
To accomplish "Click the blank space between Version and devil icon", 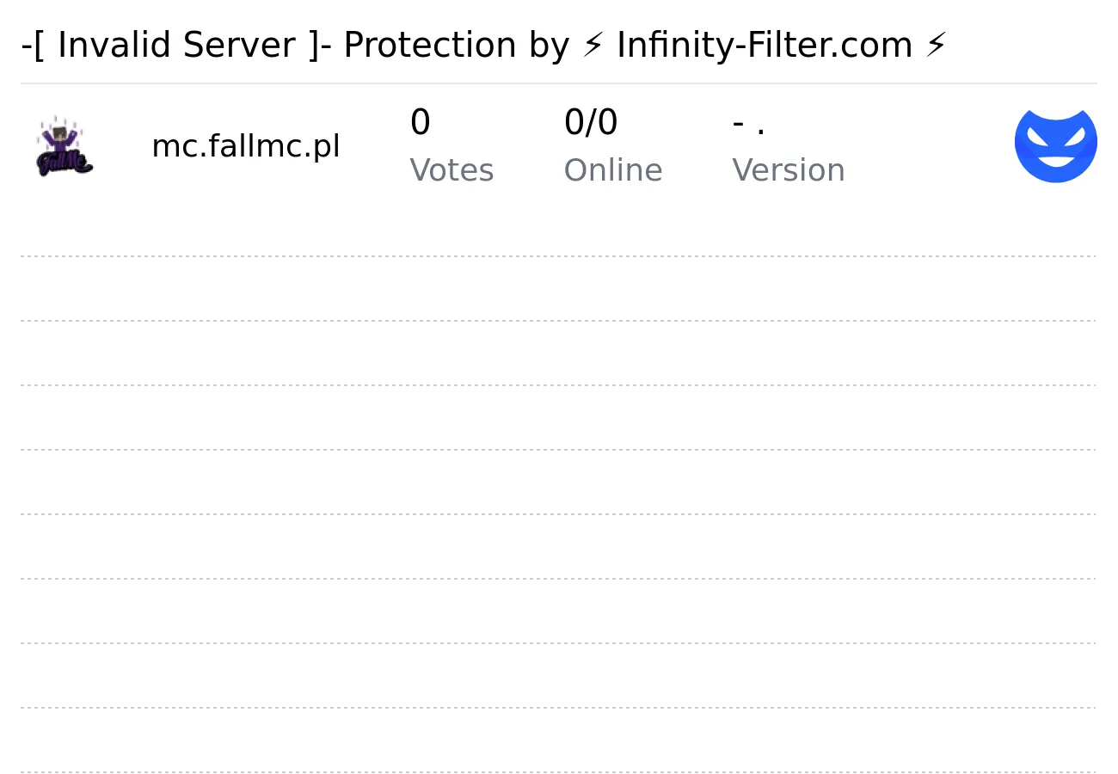I will tap(930, 146).
